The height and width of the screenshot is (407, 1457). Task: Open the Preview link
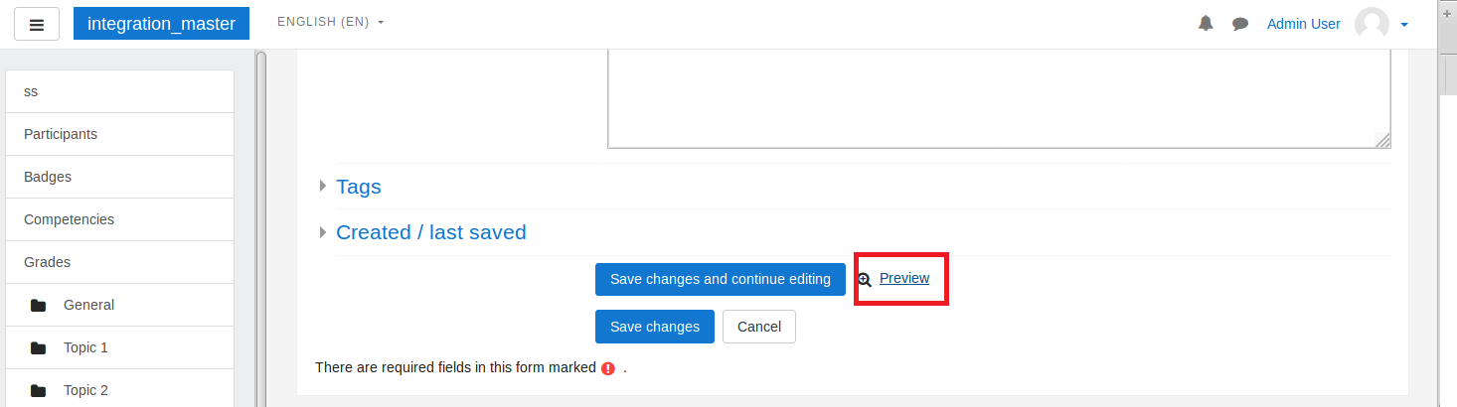[x=904, y=278]
